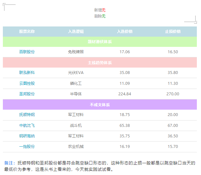The height and width of the screenshot is (175, 201).
Task: Select the entry price 11.09
Action: click(x=125, y=84)
